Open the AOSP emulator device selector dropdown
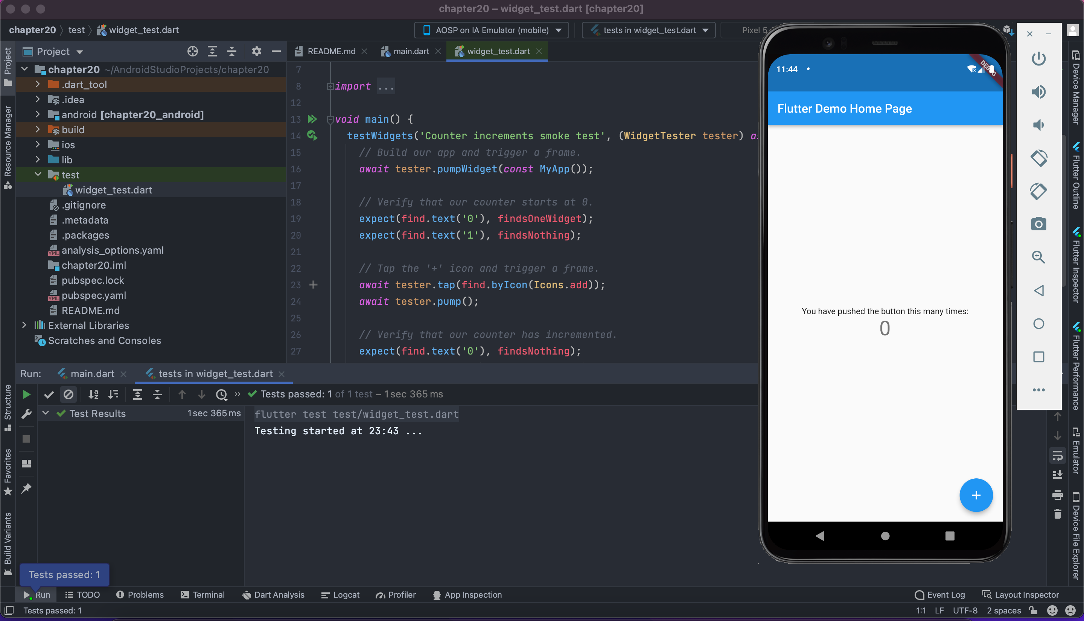 491,30
